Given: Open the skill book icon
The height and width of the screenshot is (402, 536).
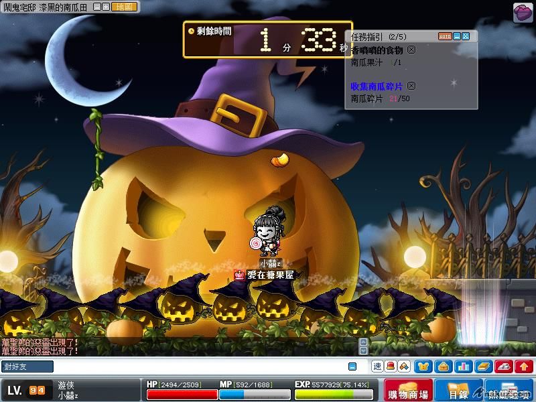Looking at the screenshot, I should (x=484, y=366).
